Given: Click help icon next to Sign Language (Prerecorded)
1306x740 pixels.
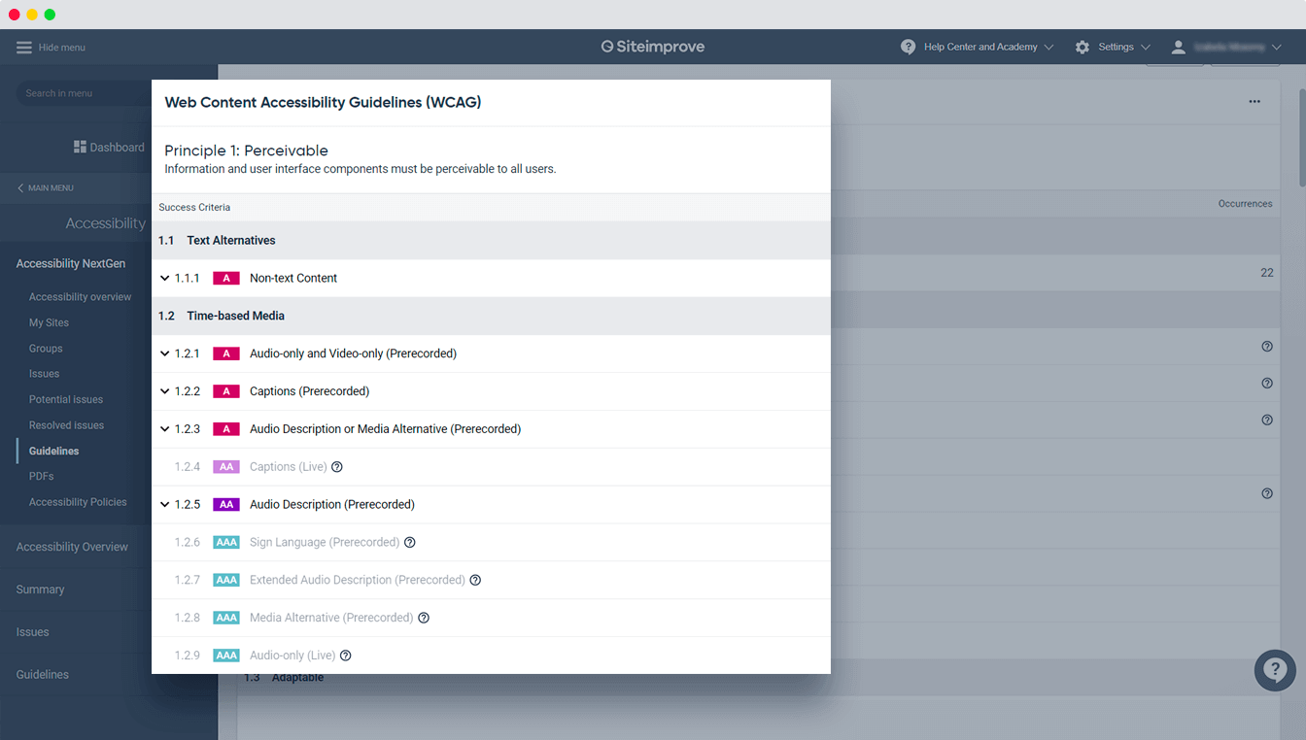Looking at the screenshot, I should 410,543.
